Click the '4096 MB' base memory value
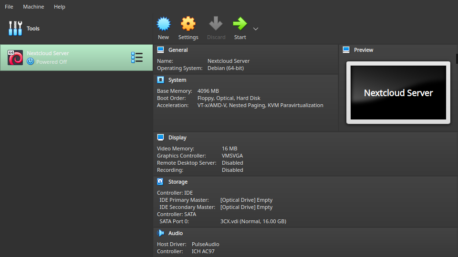Screen dimensions: 458x257 pos(208,91)
